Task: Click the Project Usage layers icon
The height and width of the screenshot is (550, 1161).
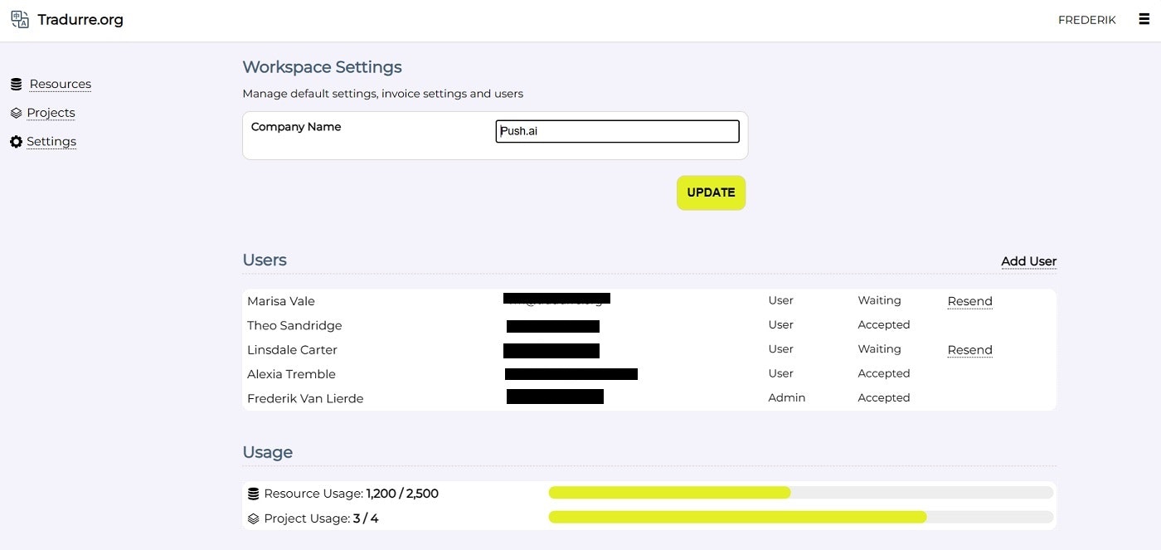Action: (x=254, y=519)
